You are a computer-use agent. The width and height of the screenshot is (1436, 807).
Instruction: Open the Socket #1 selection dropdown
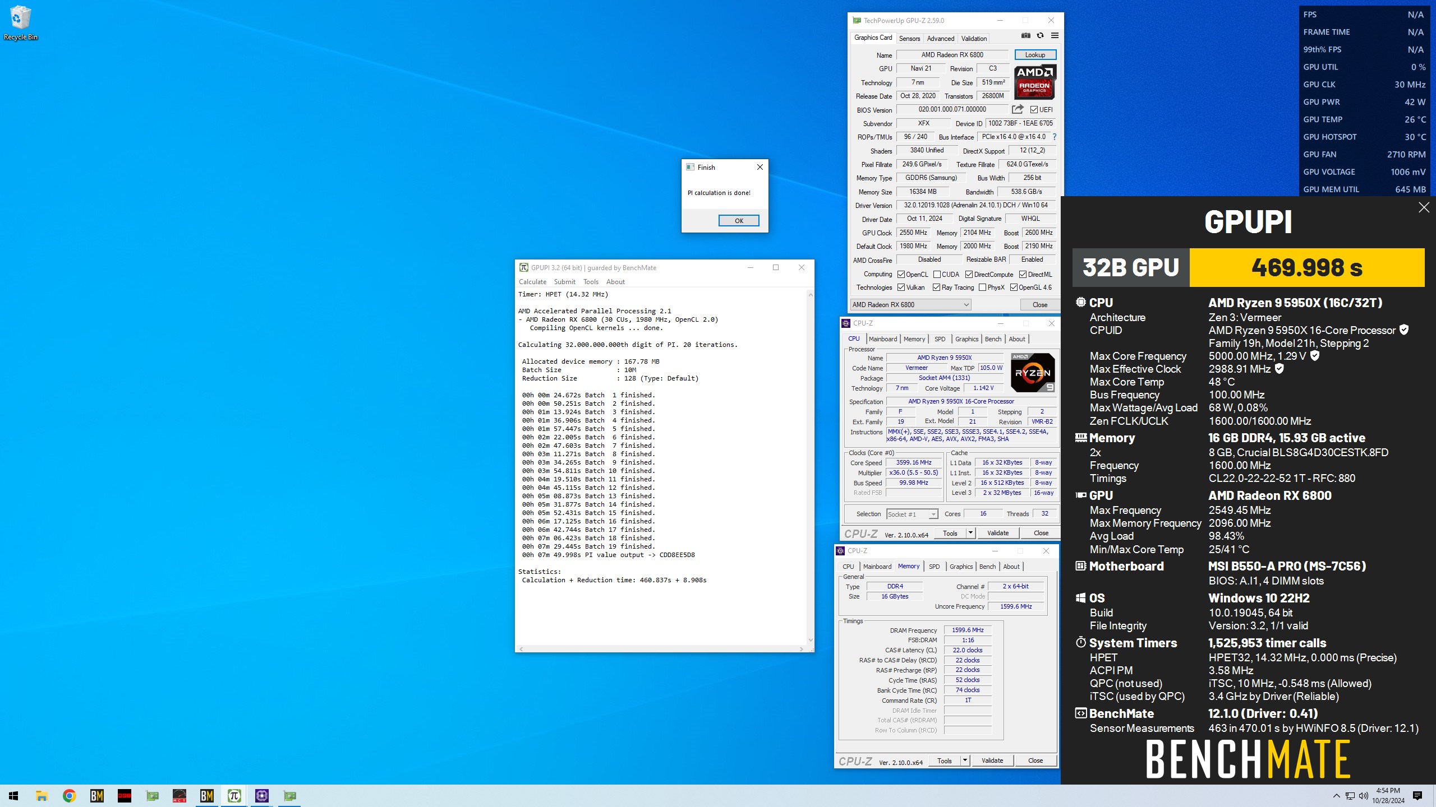click(912, 514)
